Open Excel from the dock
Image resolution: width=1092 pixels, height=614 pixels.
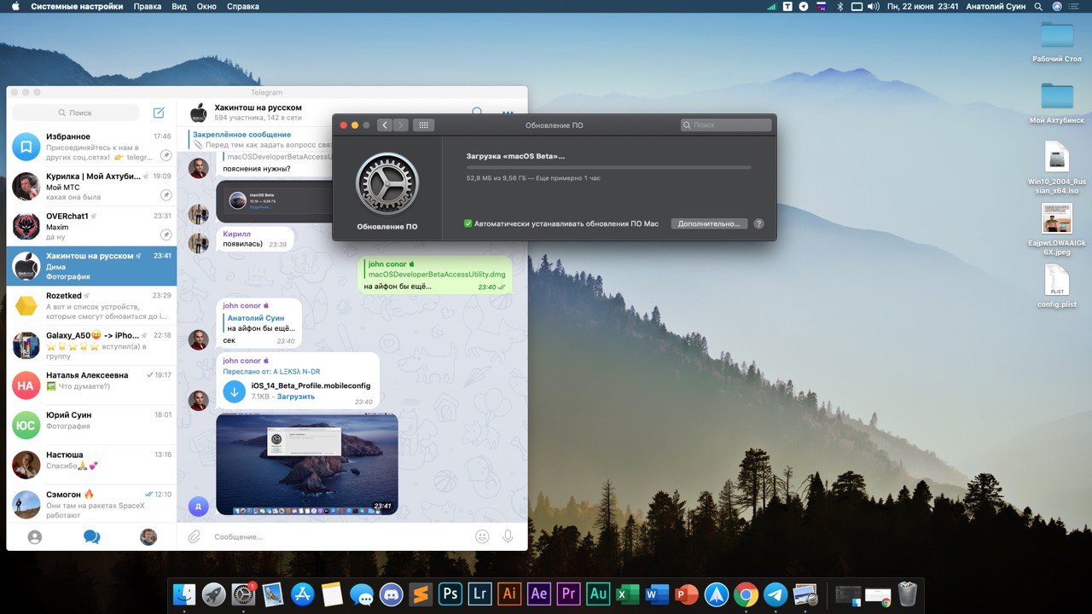tap(628, 594)
